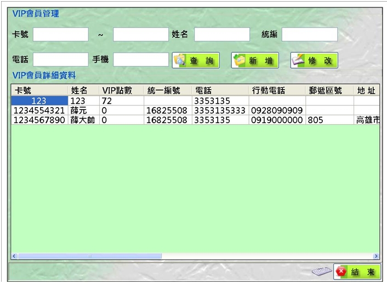Select the 統編 input field
387x284 pixels.
[x=309, y=35]
